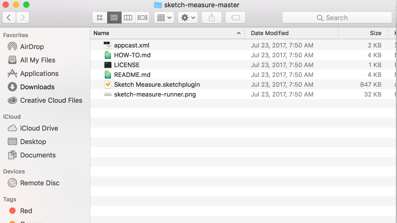Viewport: 397px width, 223px height.
Task: Click the red tag color dot
Action: pyautogui.click(x=12, y=211)
